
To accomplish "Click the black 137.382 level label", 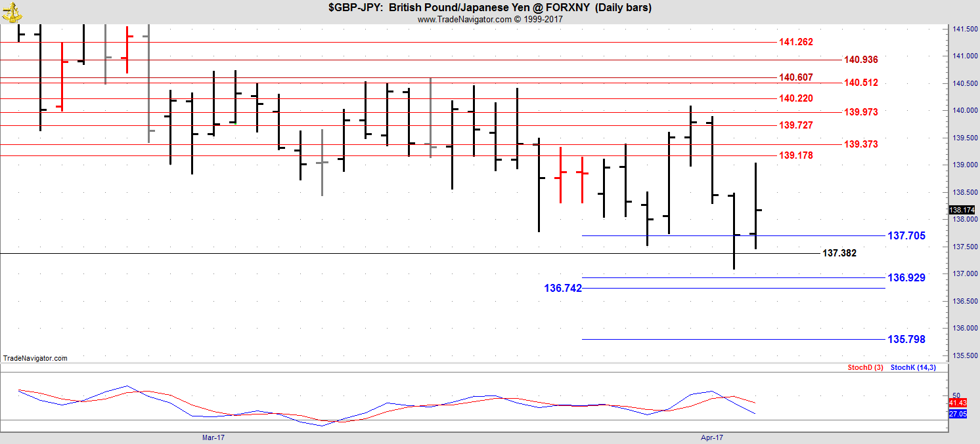I will tap(839, 253).
